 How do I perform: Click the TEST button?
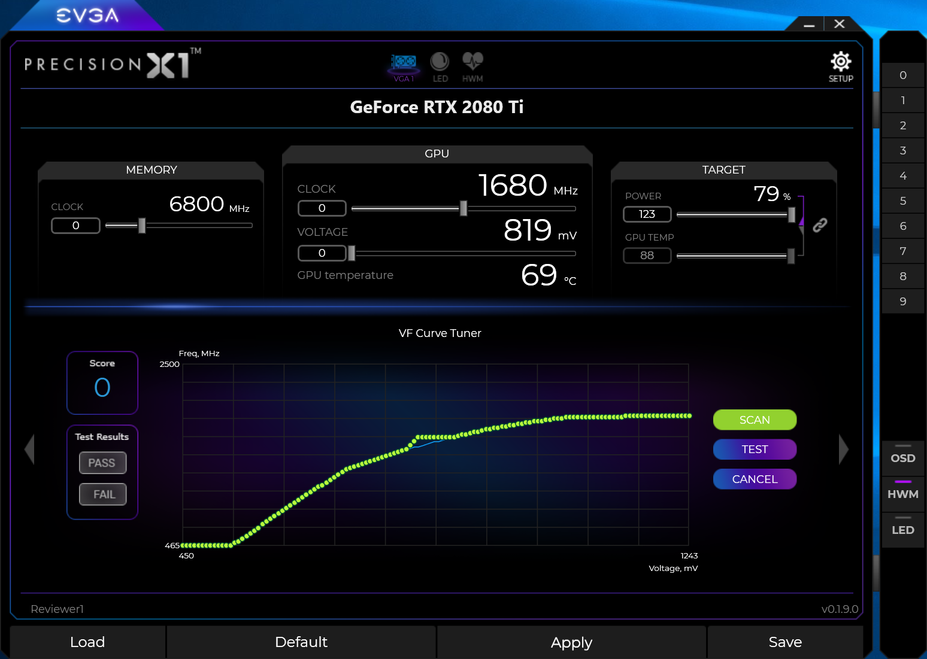coord(755,449)
